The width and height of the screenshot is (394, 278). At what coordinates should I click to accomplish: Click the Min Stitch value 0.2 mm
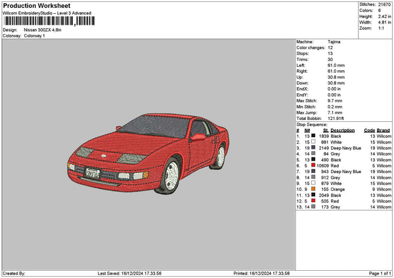335,107
